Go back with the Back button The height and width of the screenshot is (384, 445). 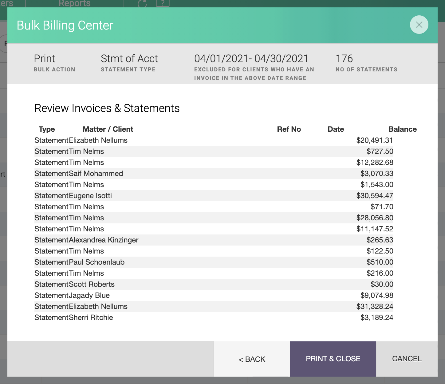point(252,359)
